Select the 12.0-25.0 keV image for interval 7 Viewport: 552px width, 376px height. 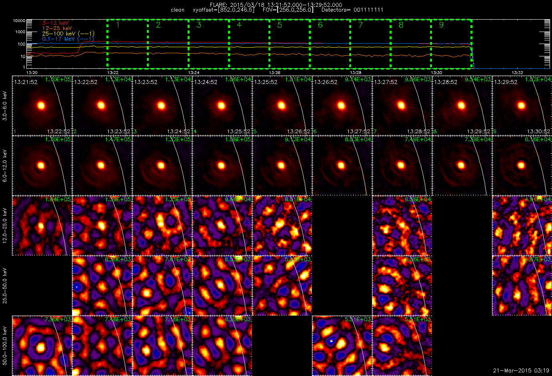click(x=402, y=226)
